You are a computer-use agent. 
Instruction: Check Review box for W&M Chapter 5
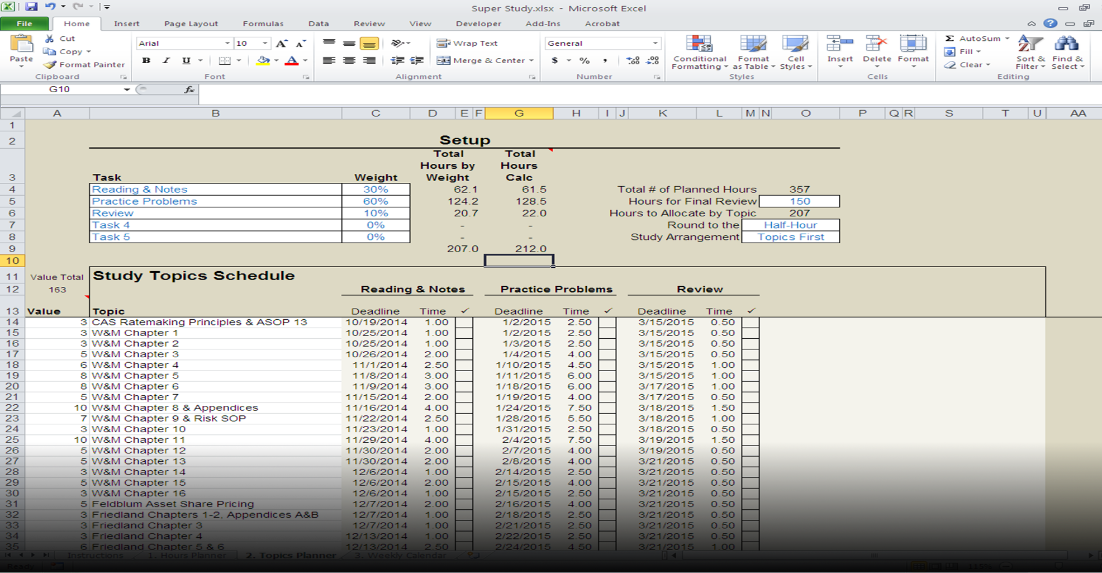pyautogui.click(x=750, y=376)
